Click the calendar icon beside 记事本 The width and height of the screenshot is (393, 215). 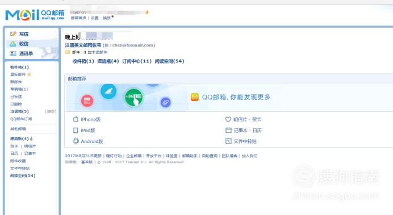click(228, 130)
